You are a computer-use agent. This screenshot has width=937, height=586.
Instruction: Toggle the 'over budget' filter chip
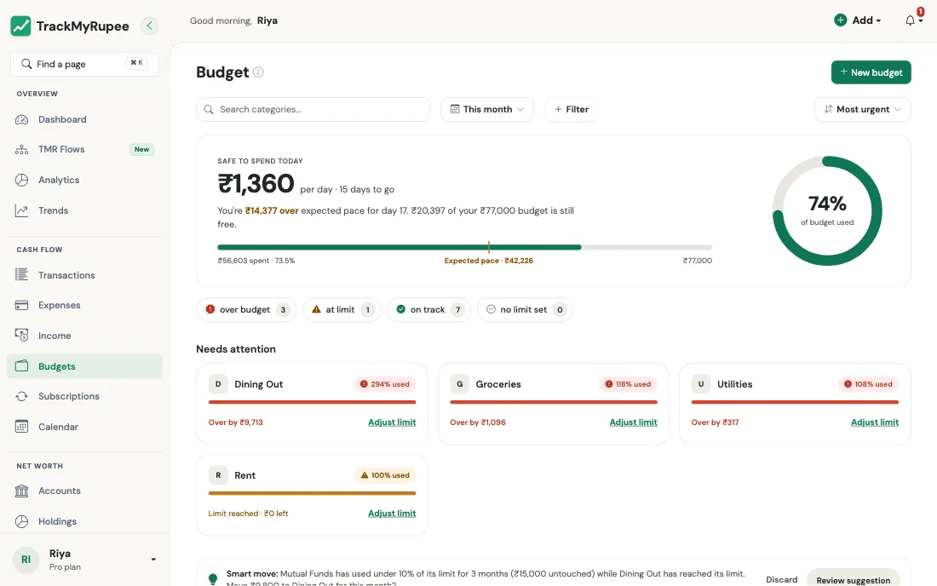click(246, 309)
